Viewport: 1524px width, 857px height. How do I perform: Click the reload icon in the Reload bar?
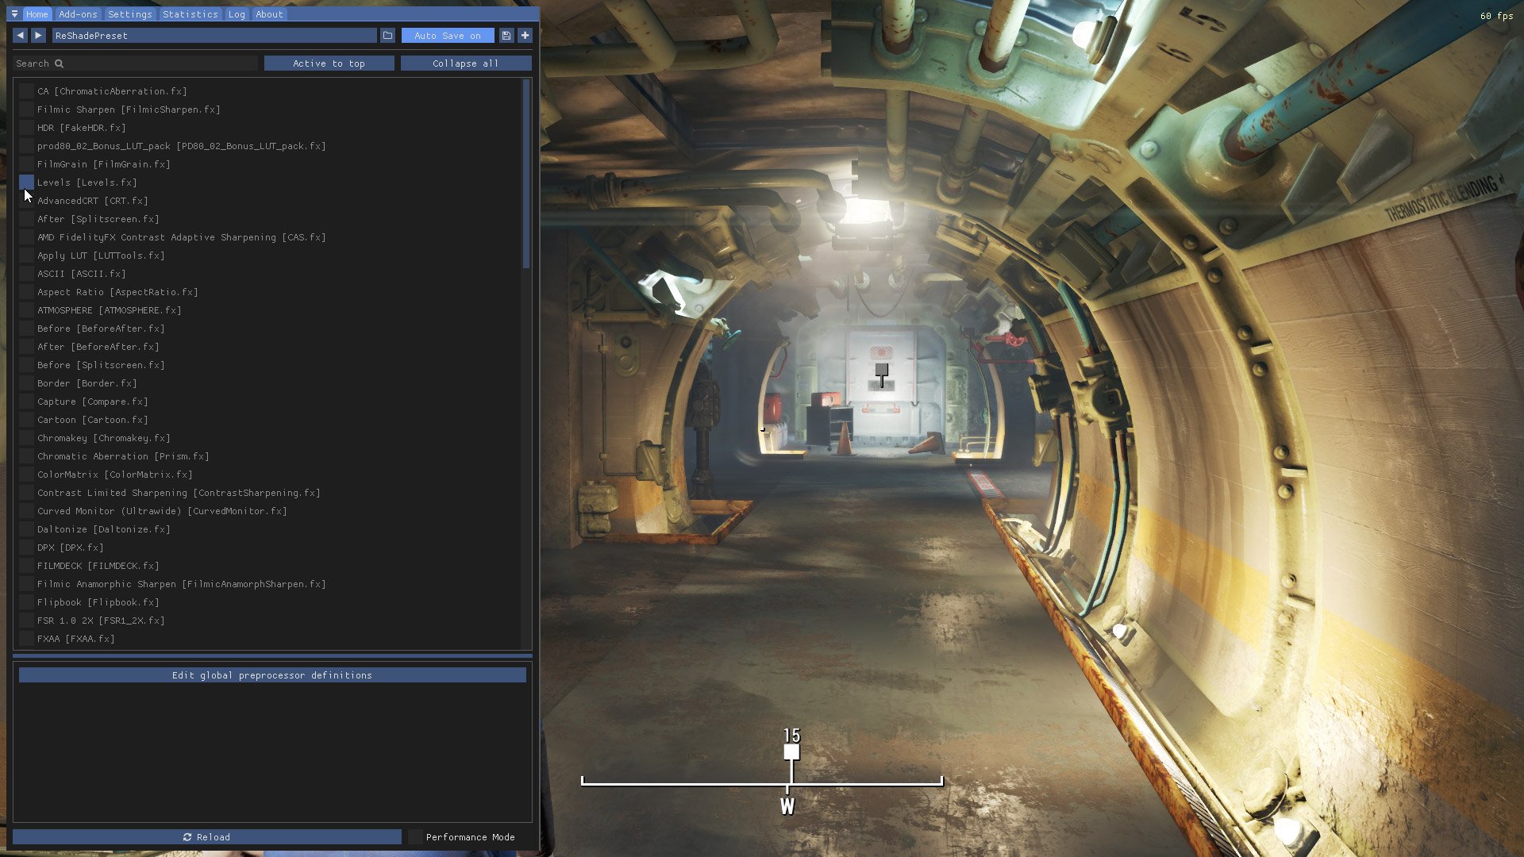187,837
